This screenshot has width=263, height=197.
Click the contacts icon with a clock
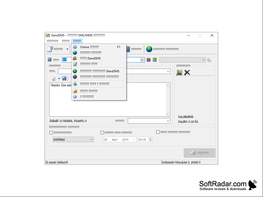point(154,60)
